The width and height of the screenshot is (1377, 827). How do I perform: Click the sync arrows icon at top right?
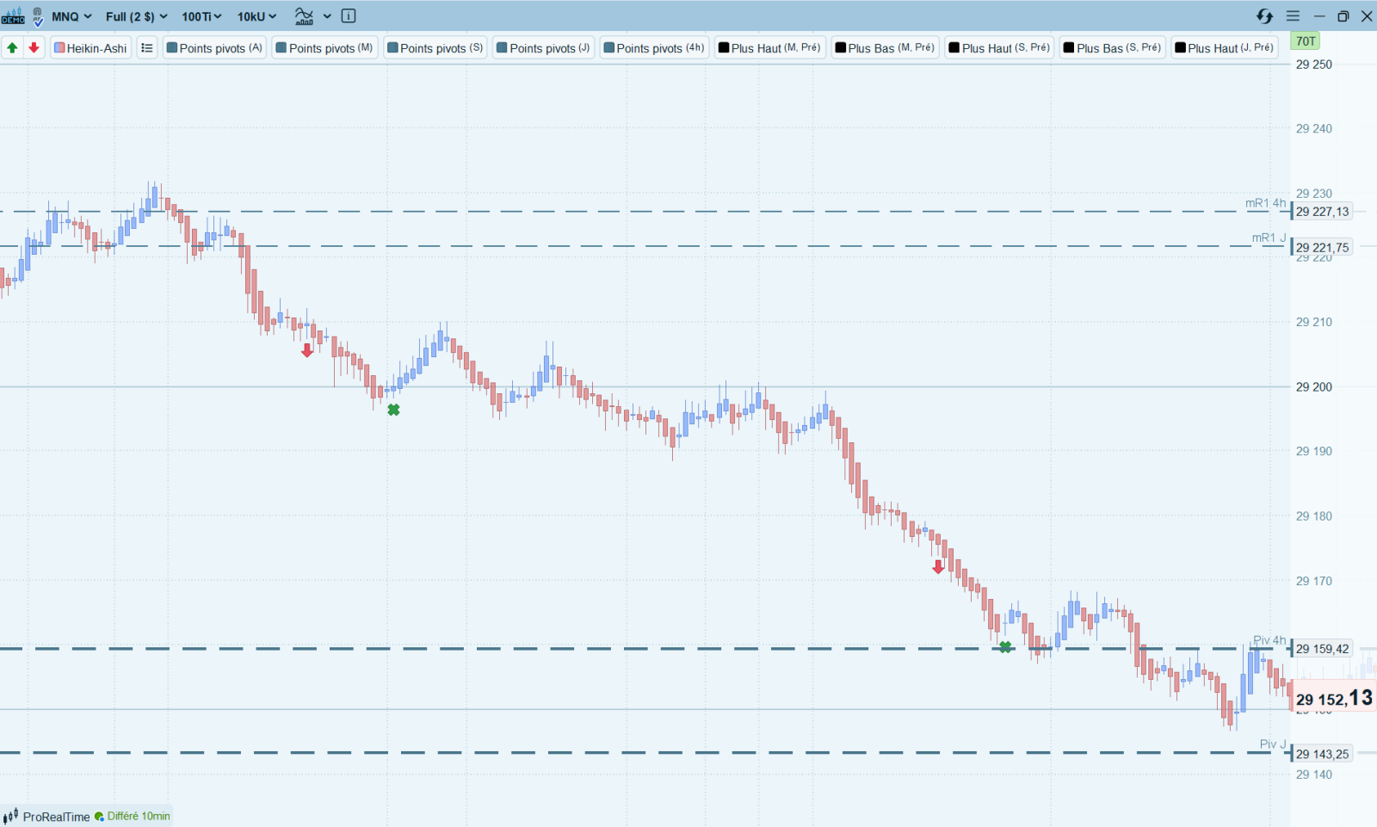coord(1264,16)
